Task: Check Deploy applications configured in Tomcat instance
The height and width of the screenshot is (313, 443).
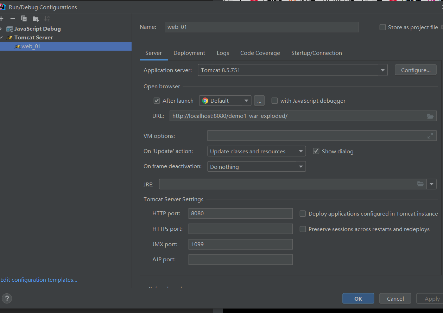Action: 303,213
